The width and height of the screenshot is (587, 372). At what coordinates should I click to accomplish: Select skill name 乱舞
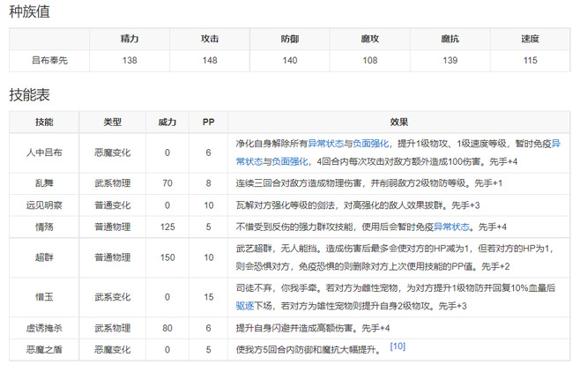pyautogui.click(x=44, y=183)
